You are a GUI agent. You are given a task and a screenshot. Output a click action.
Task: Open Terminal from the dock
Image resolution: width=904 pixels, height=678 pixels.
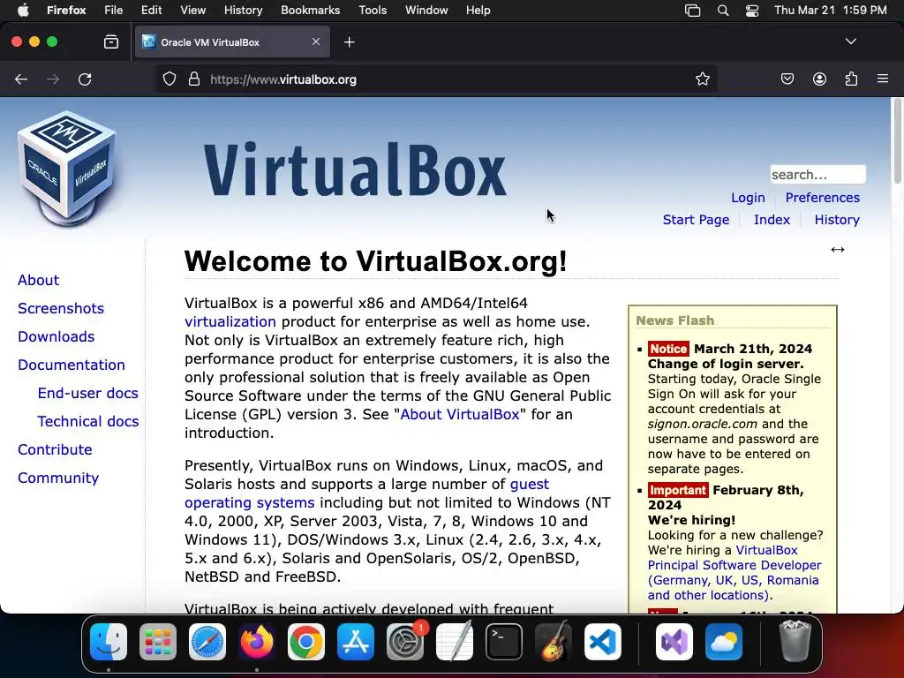point(504,642)
